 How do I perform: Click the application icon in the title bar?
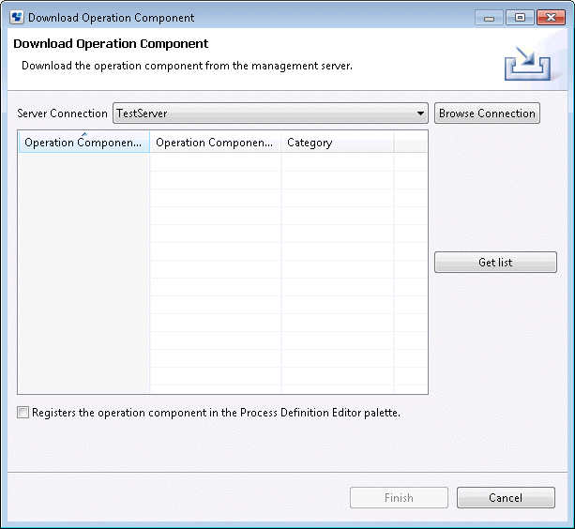click(x=17, y=17)
